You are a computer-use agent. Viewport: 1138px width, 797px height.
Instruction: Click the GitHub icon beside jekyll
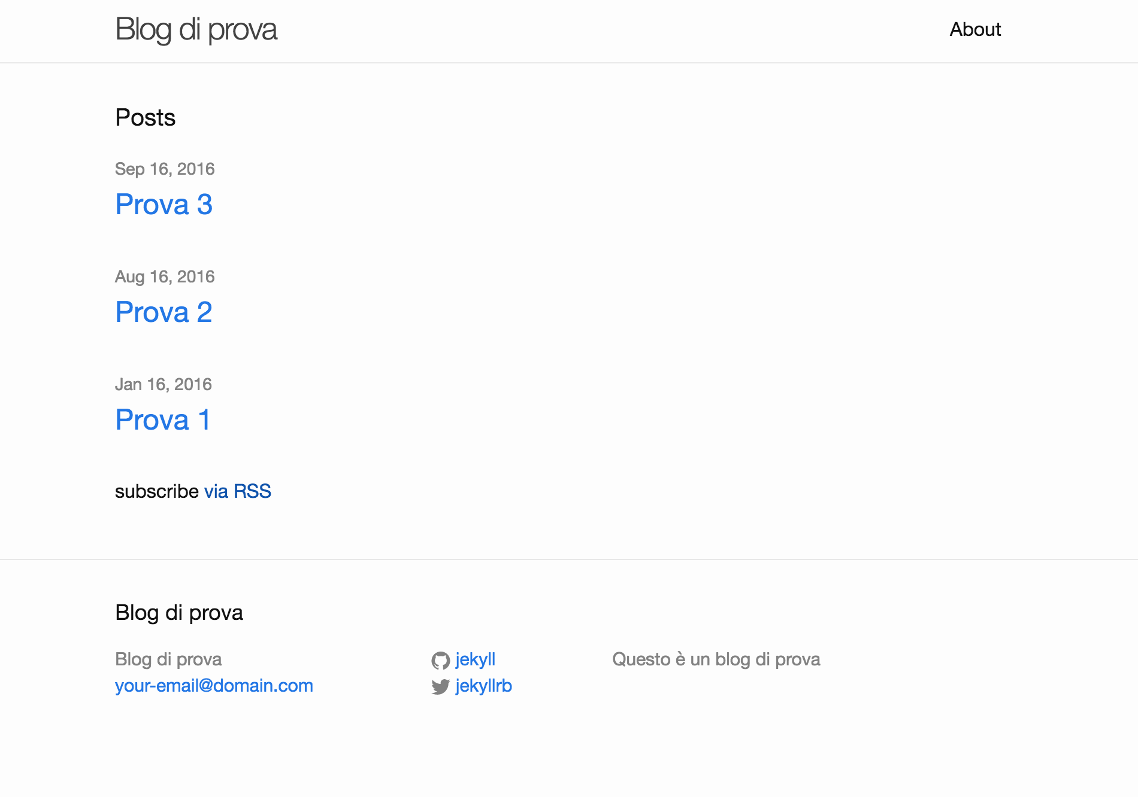pyautogui.click(x=440, y=661)
